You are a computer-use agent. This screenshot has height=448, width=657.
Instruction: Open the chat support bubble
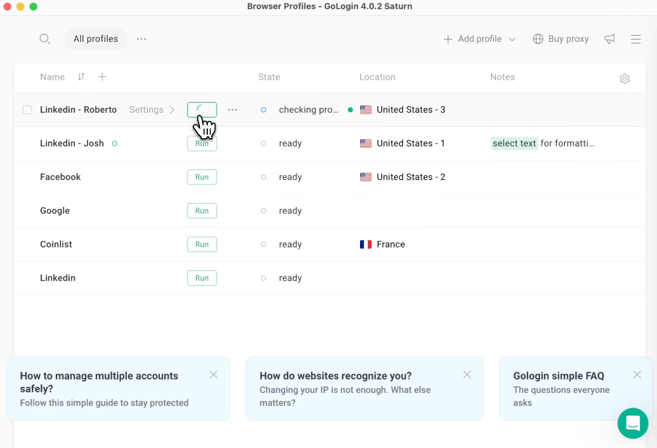pyautogui.click(x=632, y=423)
